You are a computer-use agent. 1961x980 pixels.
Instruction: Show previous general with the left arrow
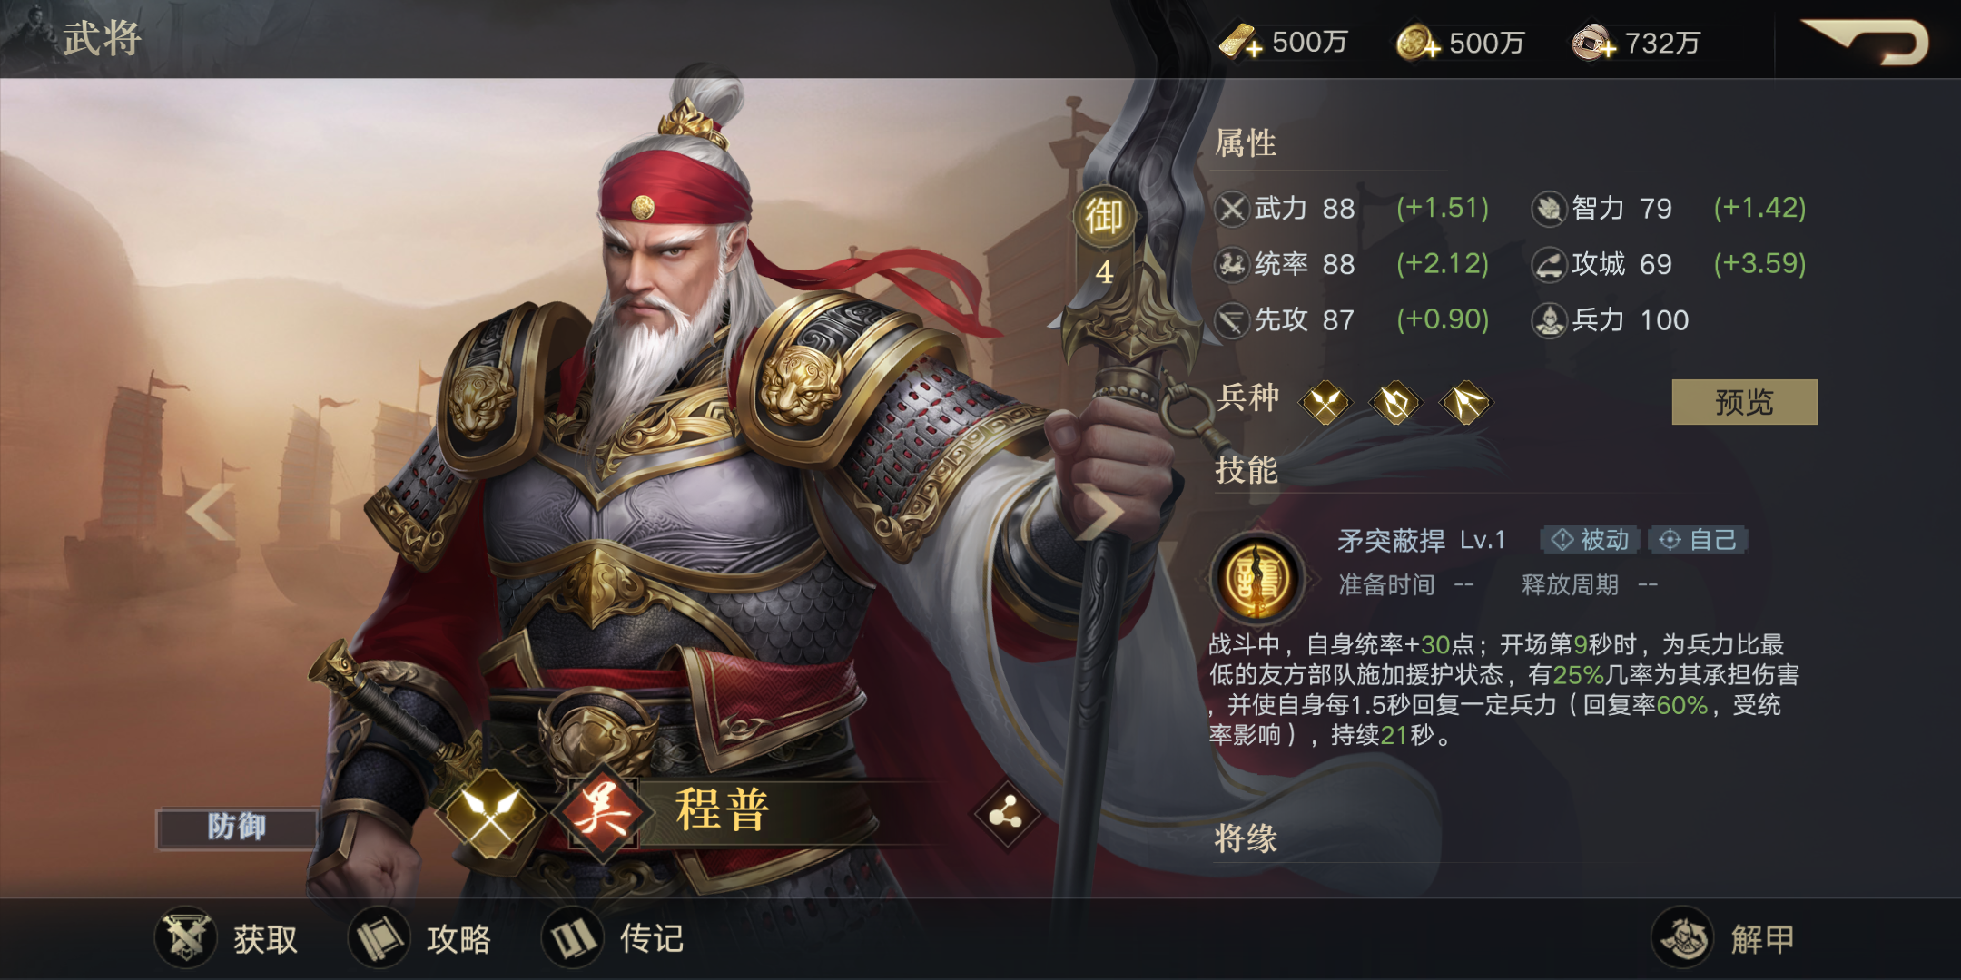(x=211, y=511)
